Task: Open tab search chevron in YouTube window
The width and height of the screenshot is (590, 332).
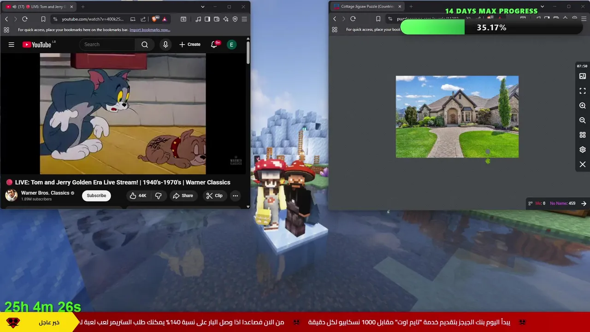Action: 202,6
